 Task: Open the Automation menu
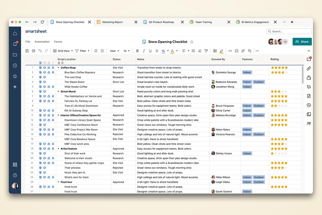coord(42,42)
